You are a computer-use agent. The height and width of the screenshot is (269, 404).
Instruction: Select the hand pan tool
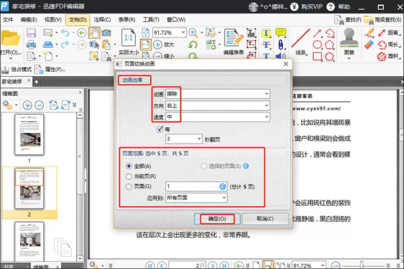[94, 33]
